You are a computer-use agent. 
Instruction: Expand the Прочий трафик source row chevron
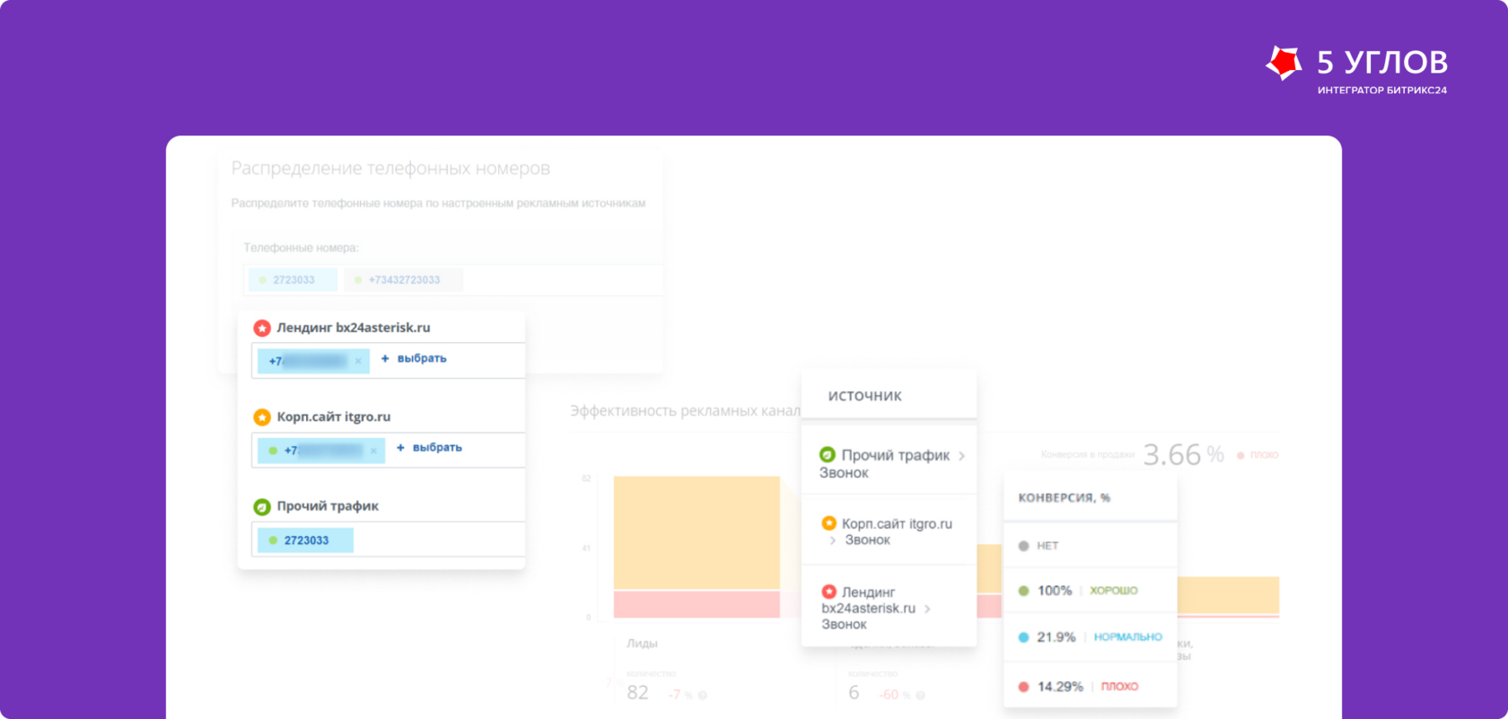[x=961, y=456]
